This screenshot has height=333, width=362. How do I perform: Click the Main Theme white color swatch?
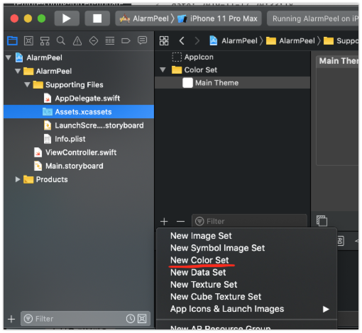187,83
